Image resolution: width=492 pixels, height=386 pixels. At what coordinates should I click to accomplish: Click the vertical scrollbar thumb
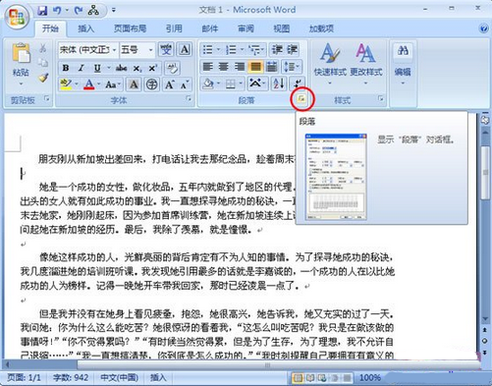click(x=485, y=173)
